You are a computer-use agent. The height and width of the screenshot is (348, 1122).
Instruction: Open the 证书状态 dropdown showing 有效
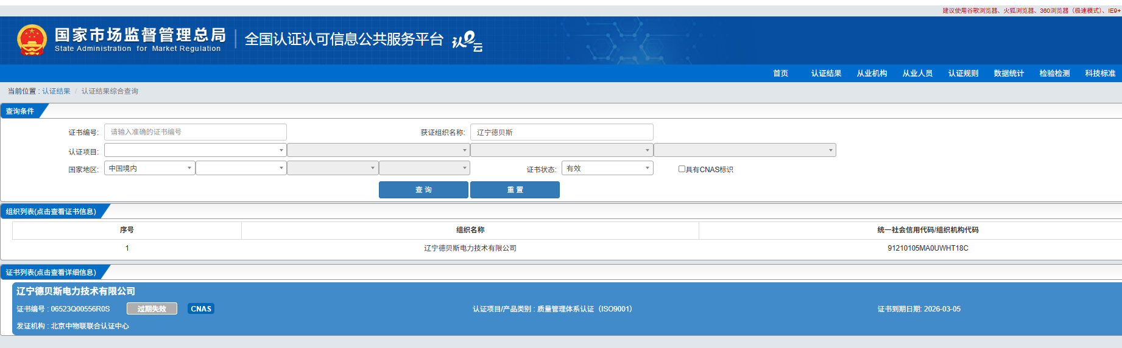coord(607,168)
